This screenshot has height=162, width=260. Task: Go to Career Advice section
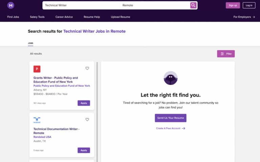[64, 17]
